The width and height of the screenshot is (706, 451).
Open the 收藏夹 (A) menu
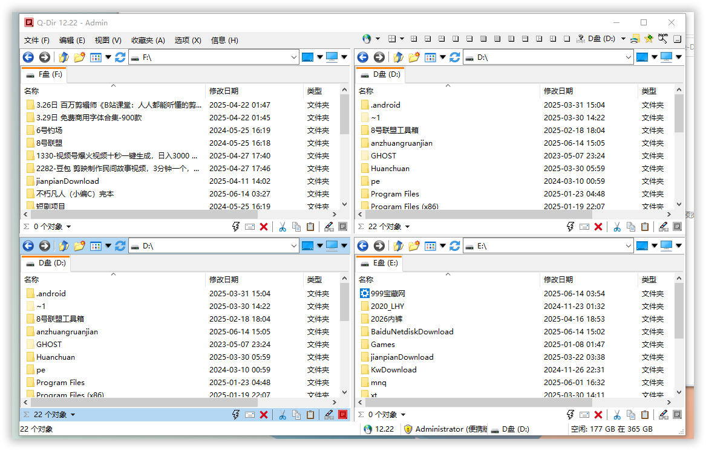148,40
